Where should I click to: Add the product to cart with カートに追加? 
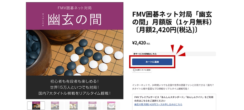(152, 62)
